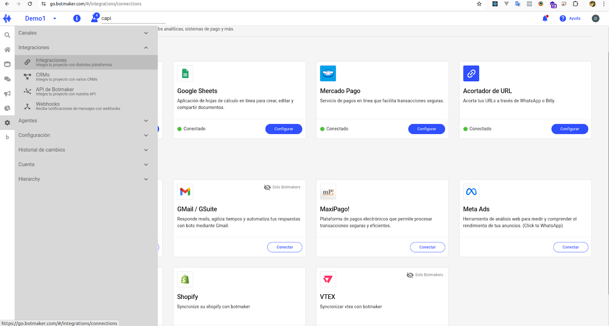The image size is (609, 326).
Task: Open API de Botmaker menu item
Action: [86, 92]
